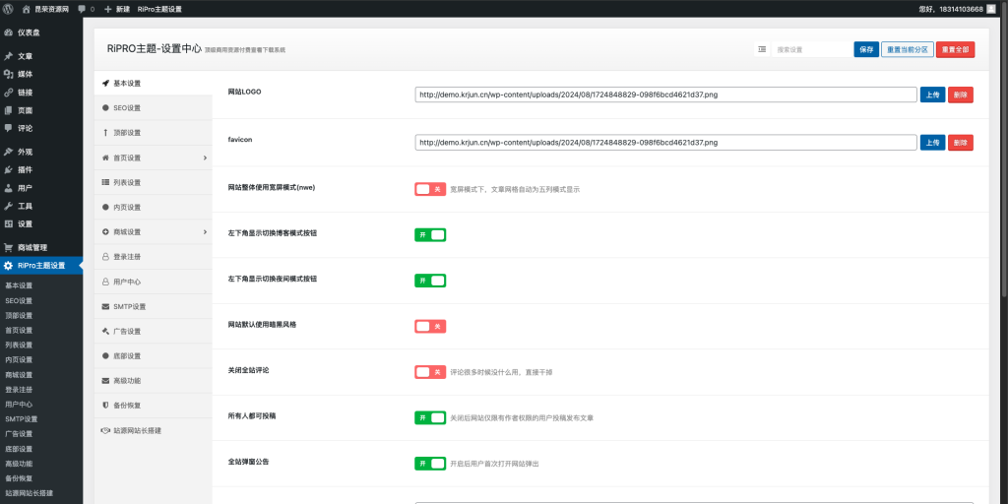
Task: Open 首页设置 in left admin submenu
Action: (x=19, y=331)
